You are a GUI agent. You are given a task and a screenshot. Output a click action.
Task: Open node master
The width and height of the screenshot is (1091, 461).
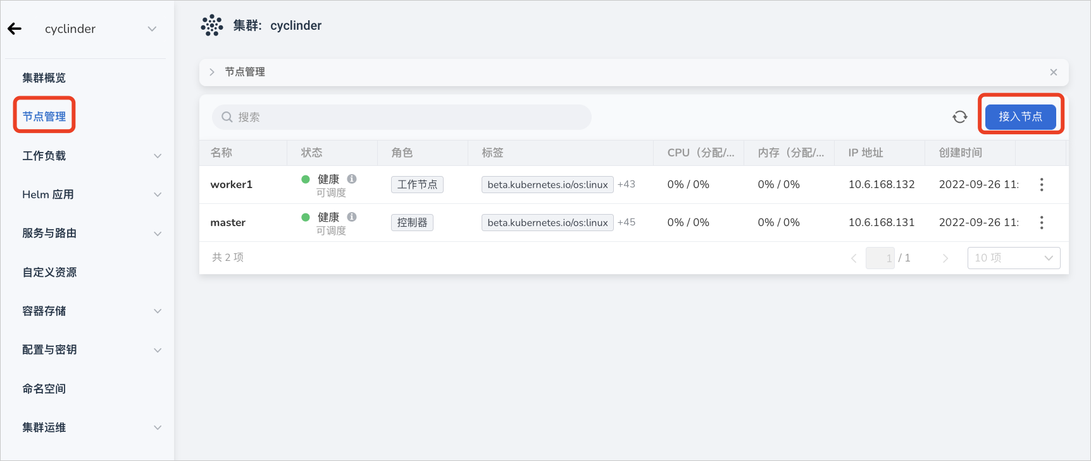(x=228, y=222)
